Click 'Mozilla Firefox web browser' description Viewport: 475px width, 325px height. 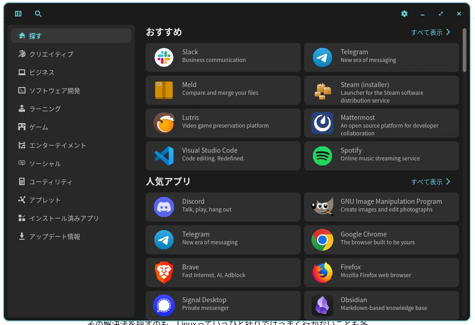376,275
